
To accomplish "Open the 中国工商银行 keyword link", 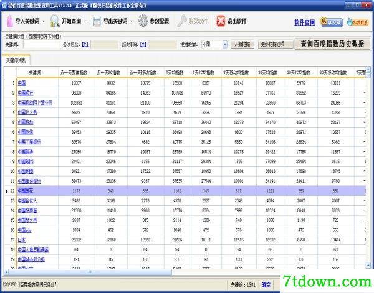I will 29,142.
